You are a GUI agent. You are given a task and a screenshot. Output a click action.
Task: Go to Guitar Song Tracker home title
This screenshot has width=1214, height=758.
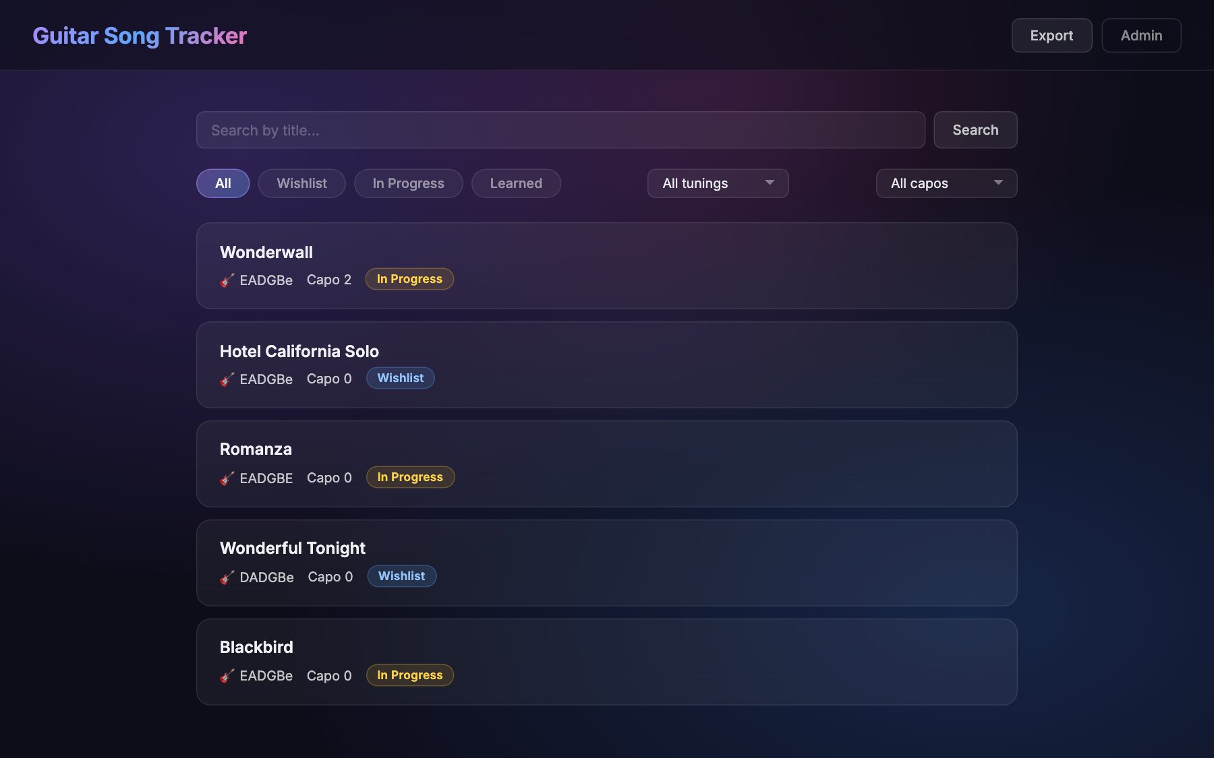[x=140, y=36]
